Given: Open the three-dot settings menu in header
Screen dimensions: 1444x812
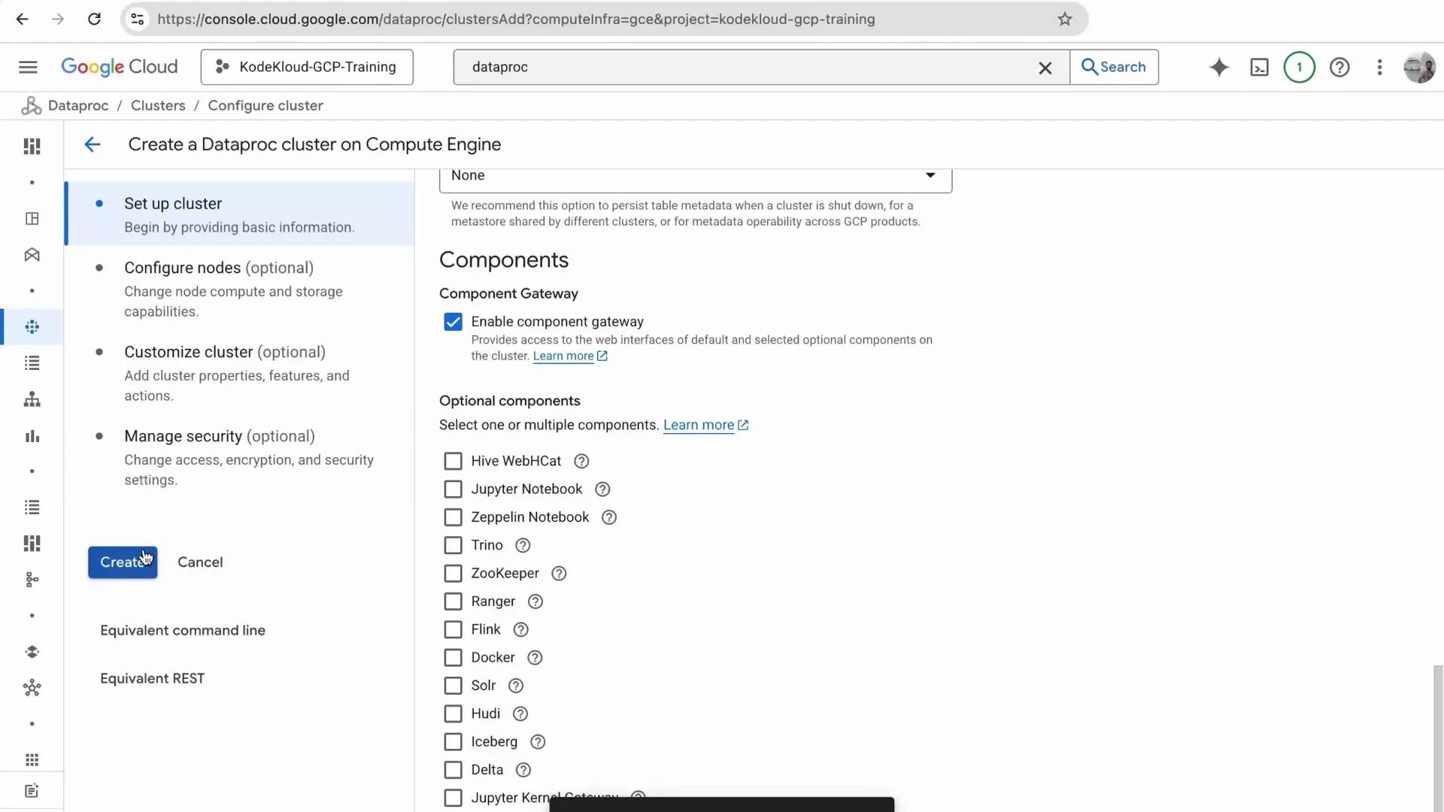Looking at the screenshot, I should [x=1379, y=67].
